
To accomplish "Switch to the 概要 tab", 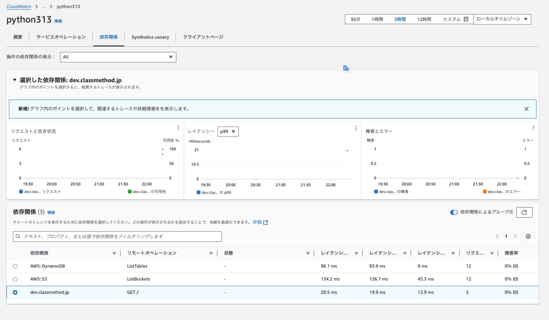I will 18,37.
